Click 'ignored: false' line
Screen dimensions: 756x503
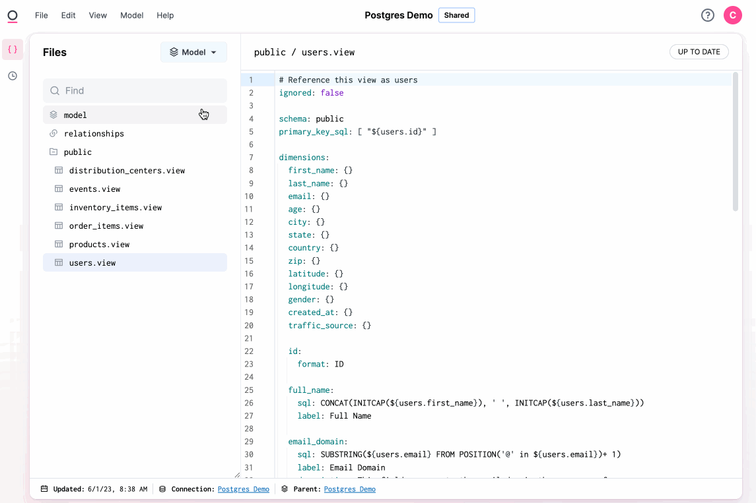click(311, 93)
